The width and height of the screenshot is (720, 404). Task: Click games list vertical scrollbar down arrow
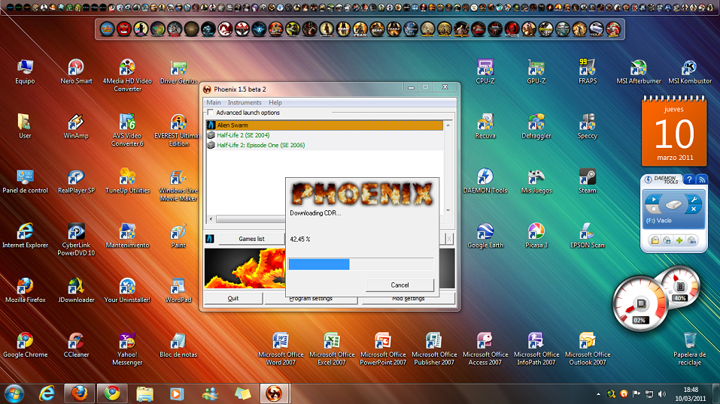tap(448, 210)
